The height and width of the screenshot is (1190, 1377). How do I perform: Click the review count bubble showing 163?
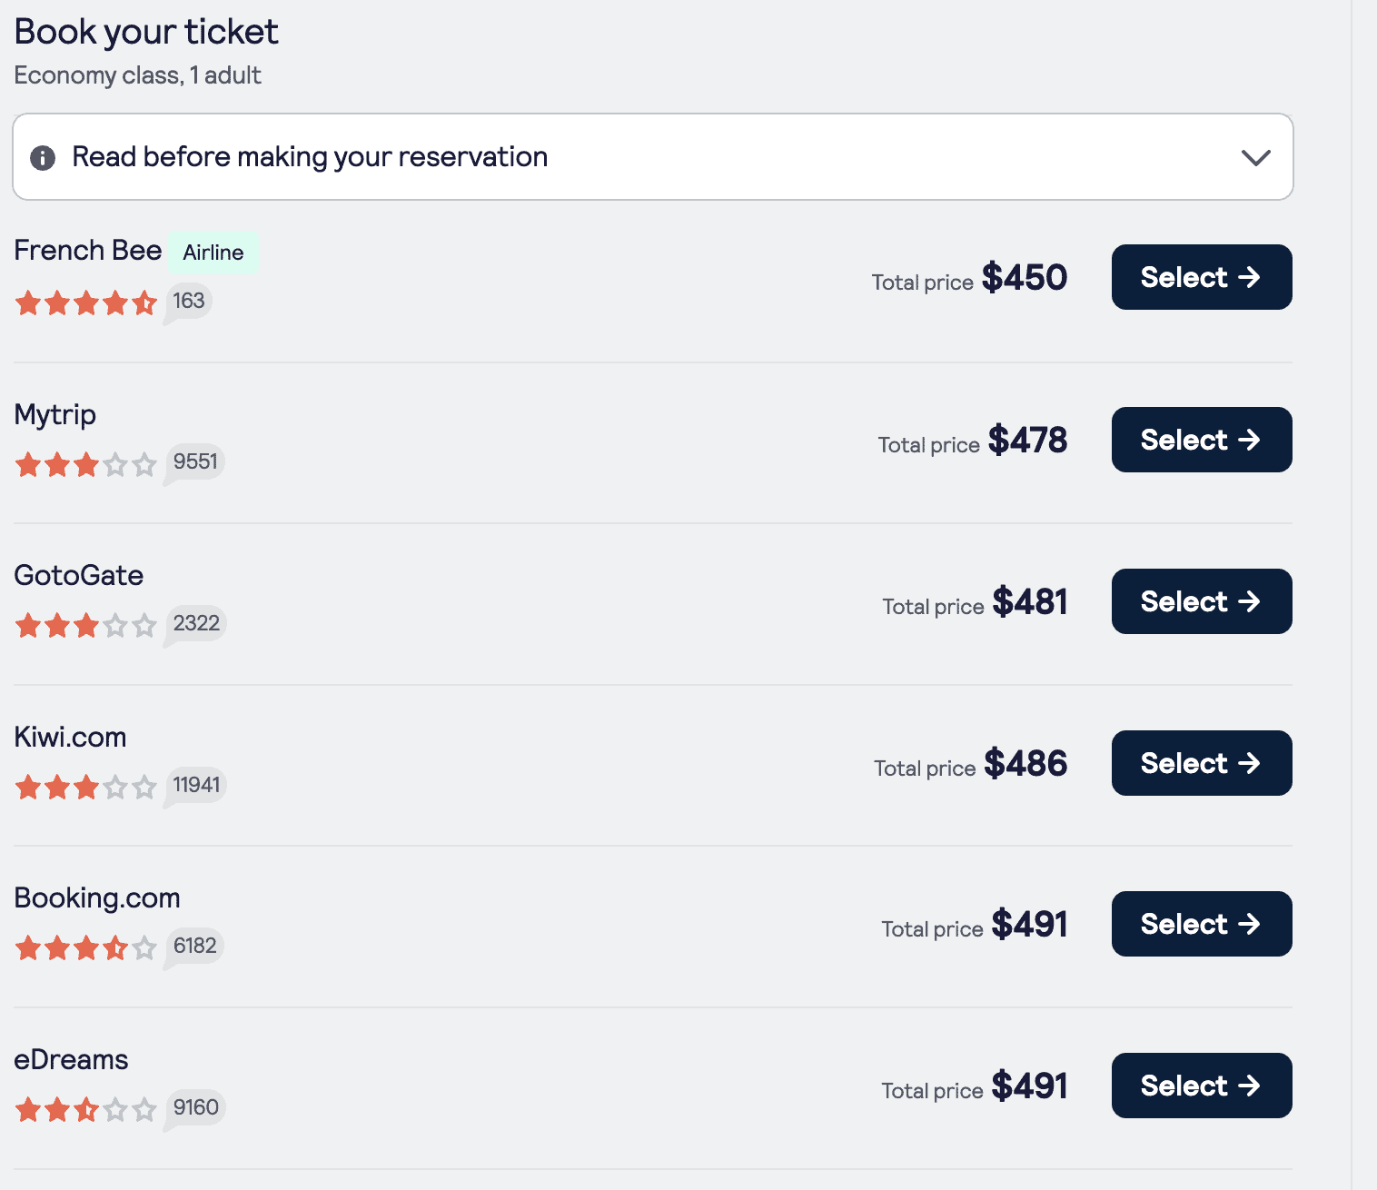tap(188, 300)
